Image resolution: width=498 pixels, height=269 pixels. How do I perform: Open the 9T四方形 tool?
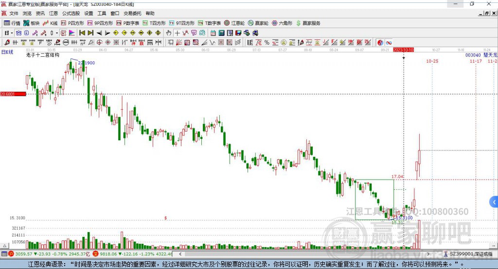coord(182,23)
